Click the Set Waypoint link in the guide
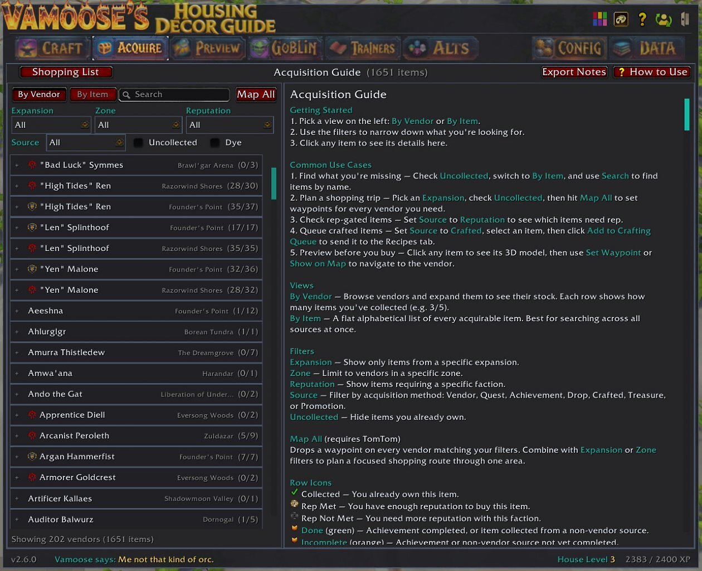The image size is (702, 571). point(613,253)
